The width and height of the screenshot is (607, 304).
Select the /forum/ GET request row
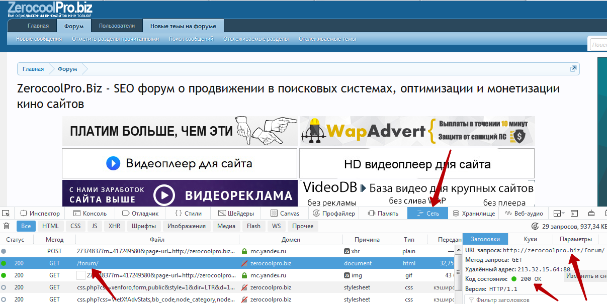tap(227, 263)
